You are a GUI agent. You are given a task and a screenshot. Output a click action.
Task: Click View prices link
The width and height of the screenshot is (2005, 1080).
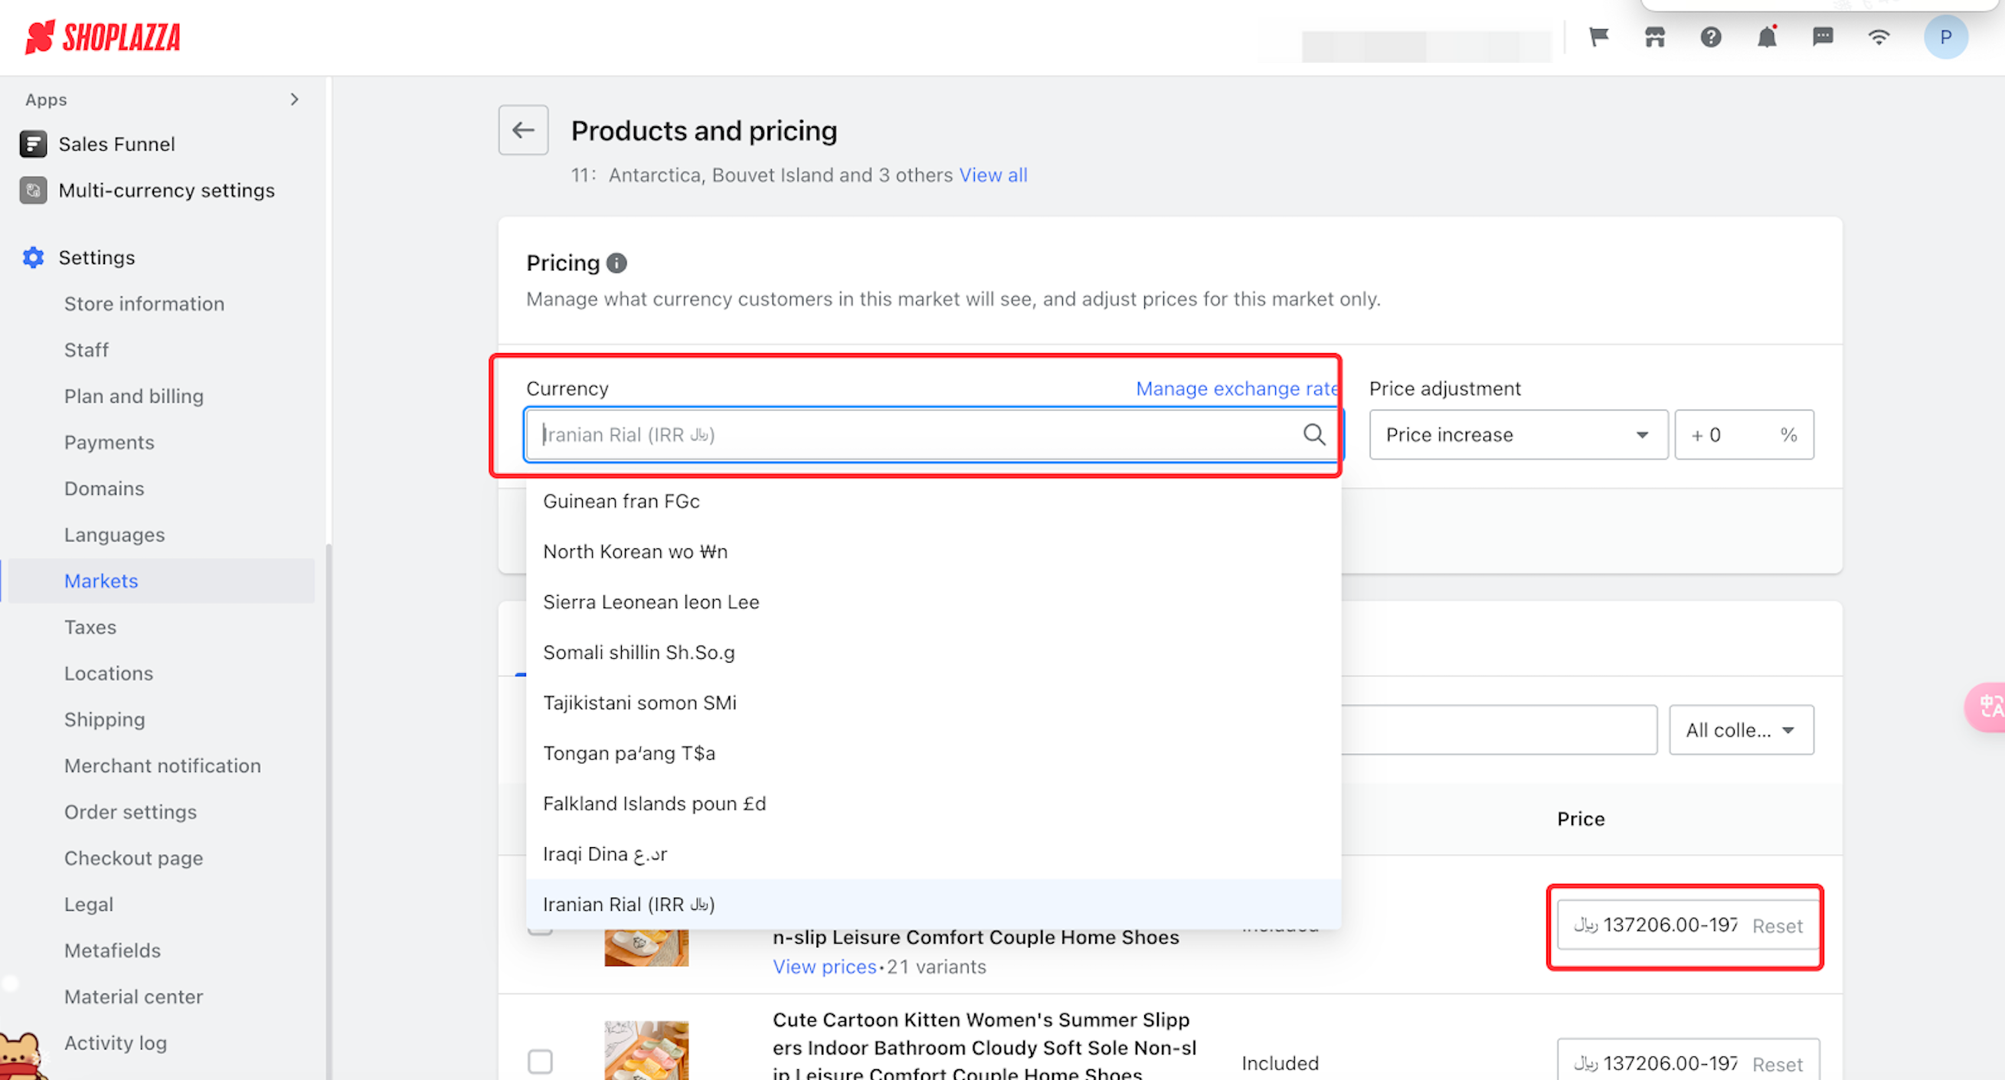824,967
